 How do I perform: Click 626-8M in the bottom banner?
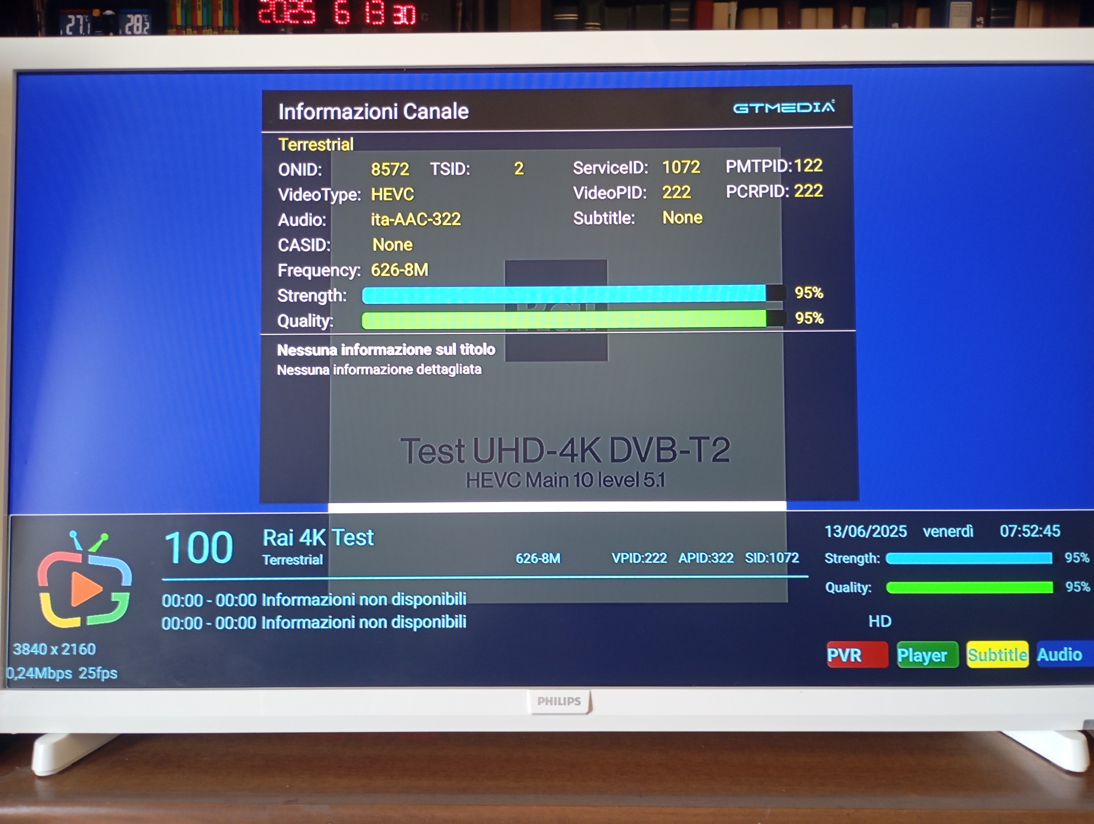point(538,558)
